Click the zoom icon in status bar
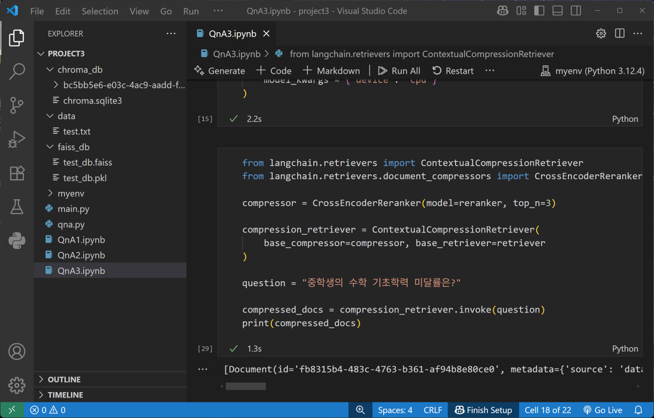Viewport: 654px width, 418px height. click(360, 410)
